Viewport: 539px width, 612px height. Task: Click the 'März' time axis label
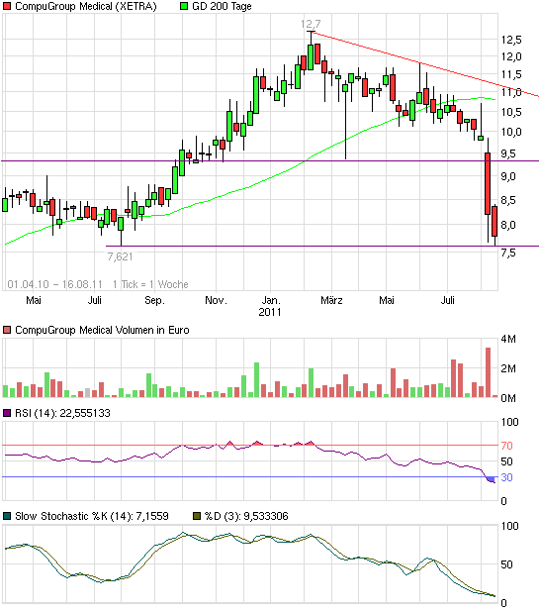click(331, 300)
